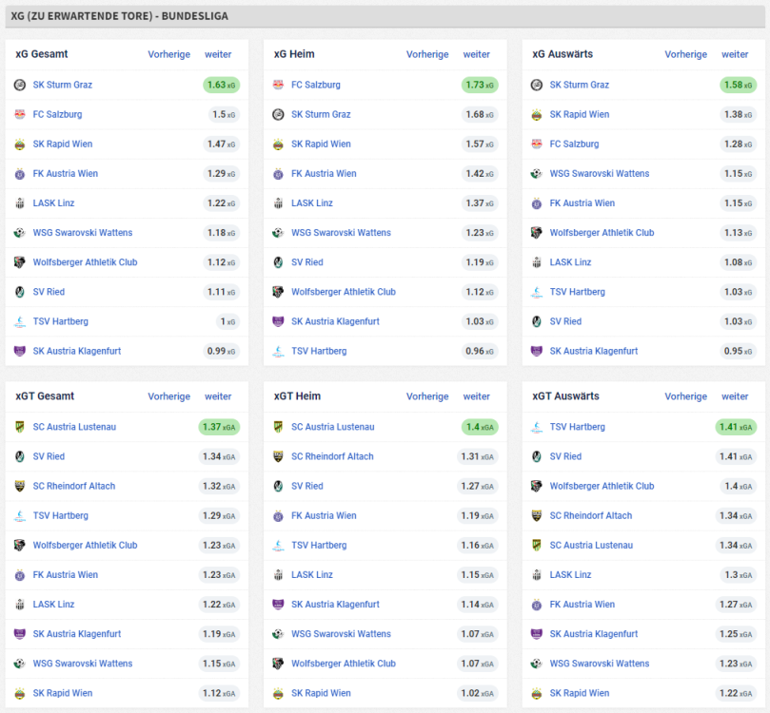This screenshot has height=713, width=770.
Task: Open SK Rapid Wien link in xGT Gesamt
Action: (x=63, y=693)
